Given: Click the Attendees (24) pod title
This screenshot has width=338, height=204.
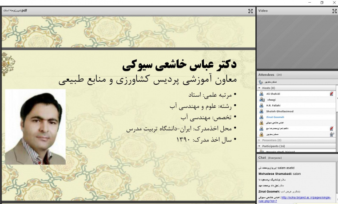Looking at the screenshot, I should click(x=270, y=75).
